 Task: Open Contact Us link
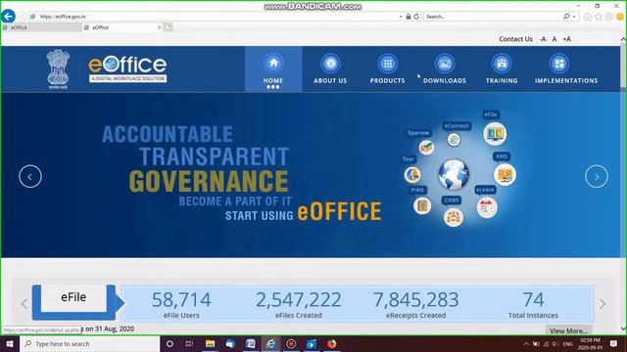pos(515,39)
